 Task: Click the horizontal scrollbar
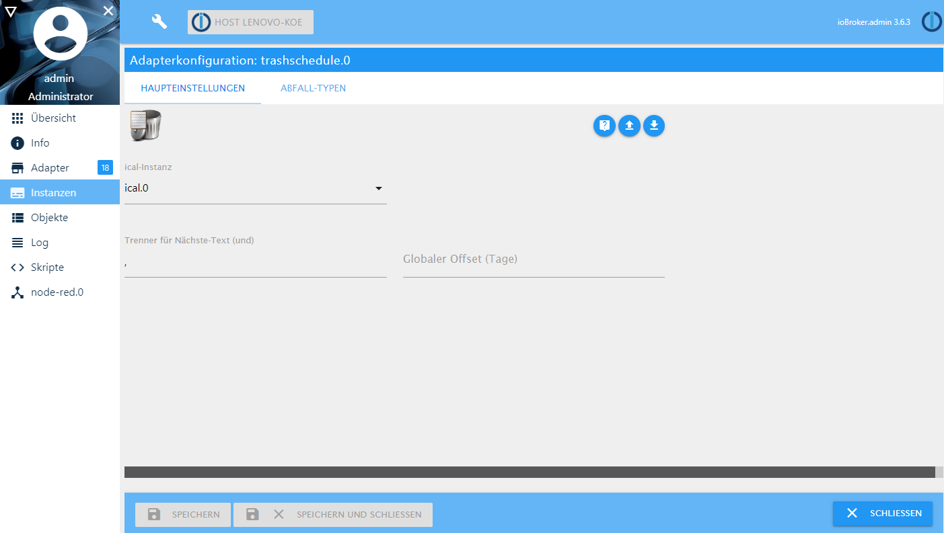[530, 472]
